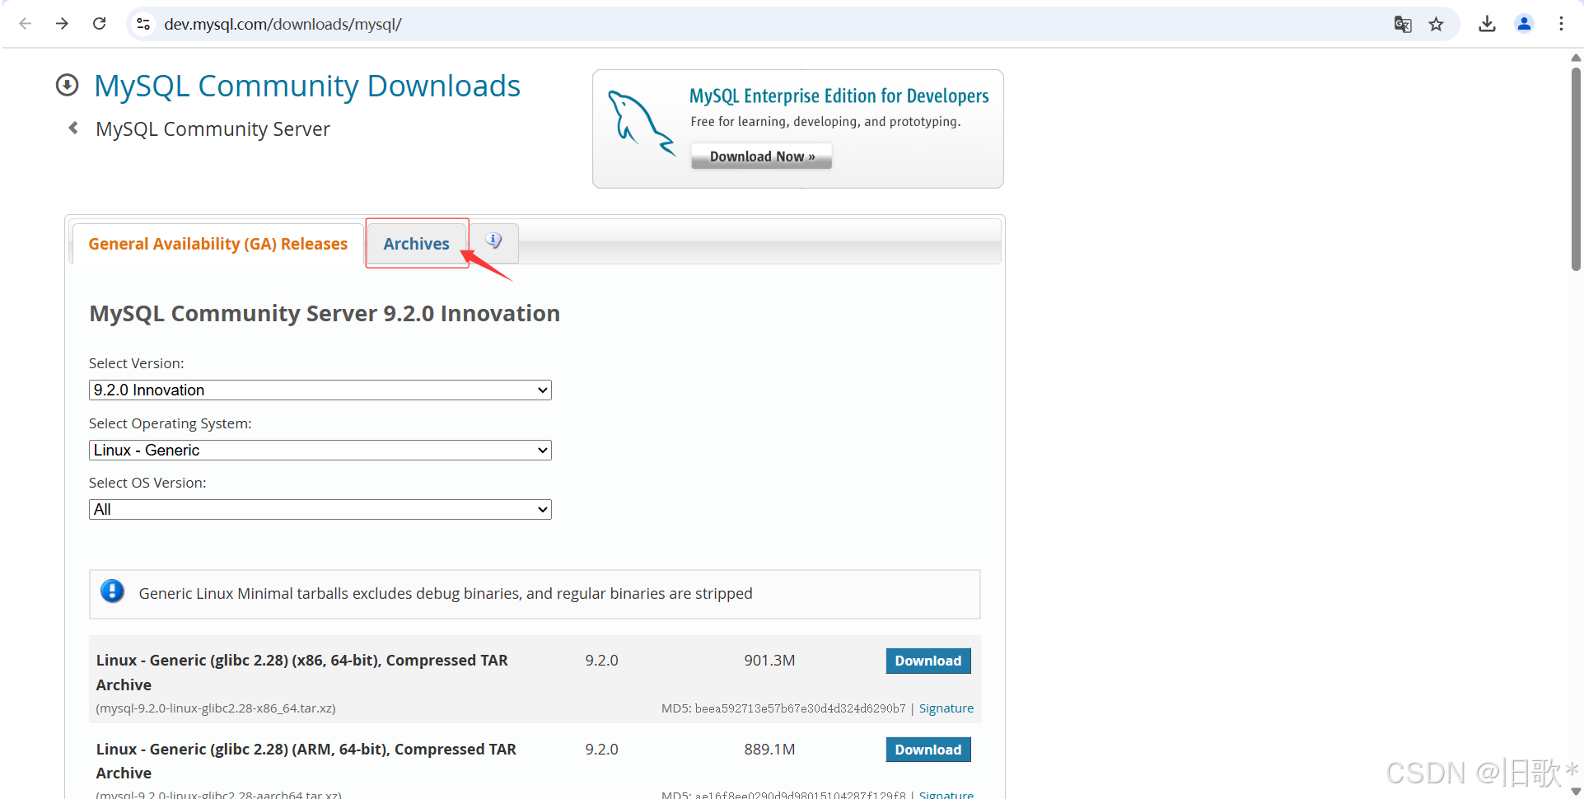Open Chrome three-dot menu
The image size is (1584, 799).
1560,24
